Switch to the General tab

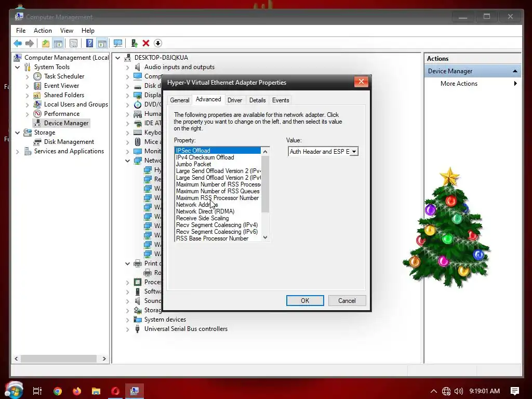(180, 100)
